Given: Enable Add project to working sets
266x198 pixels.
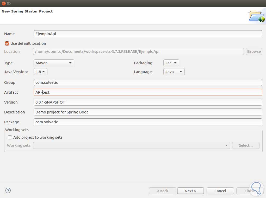Looking at the screenshot, I should click(x=10, y=137).
